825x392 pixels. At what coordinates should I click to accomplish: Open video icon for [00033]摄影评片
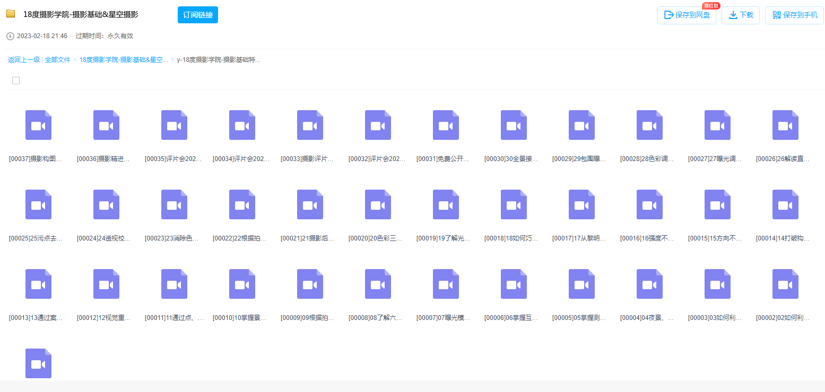310,125
